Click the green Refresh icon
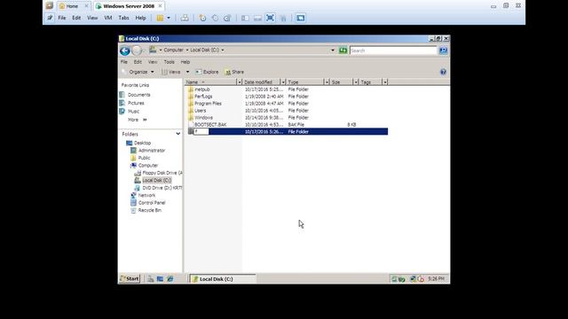This screenshot has height=319, width=568. click(343, 51)
